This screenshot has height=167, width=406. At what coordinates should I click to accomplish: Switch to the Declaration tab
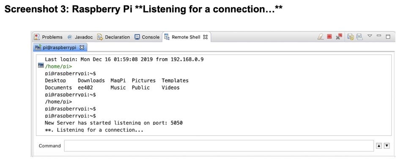tap(113, 37)
